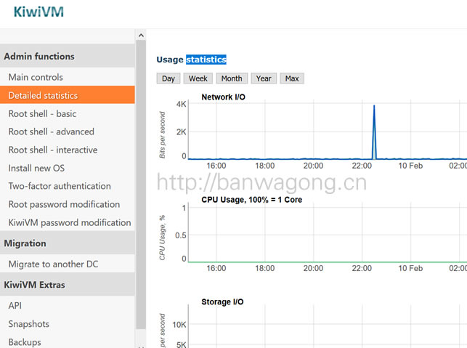
Task: Open the API page
Action: click(15, 306)
